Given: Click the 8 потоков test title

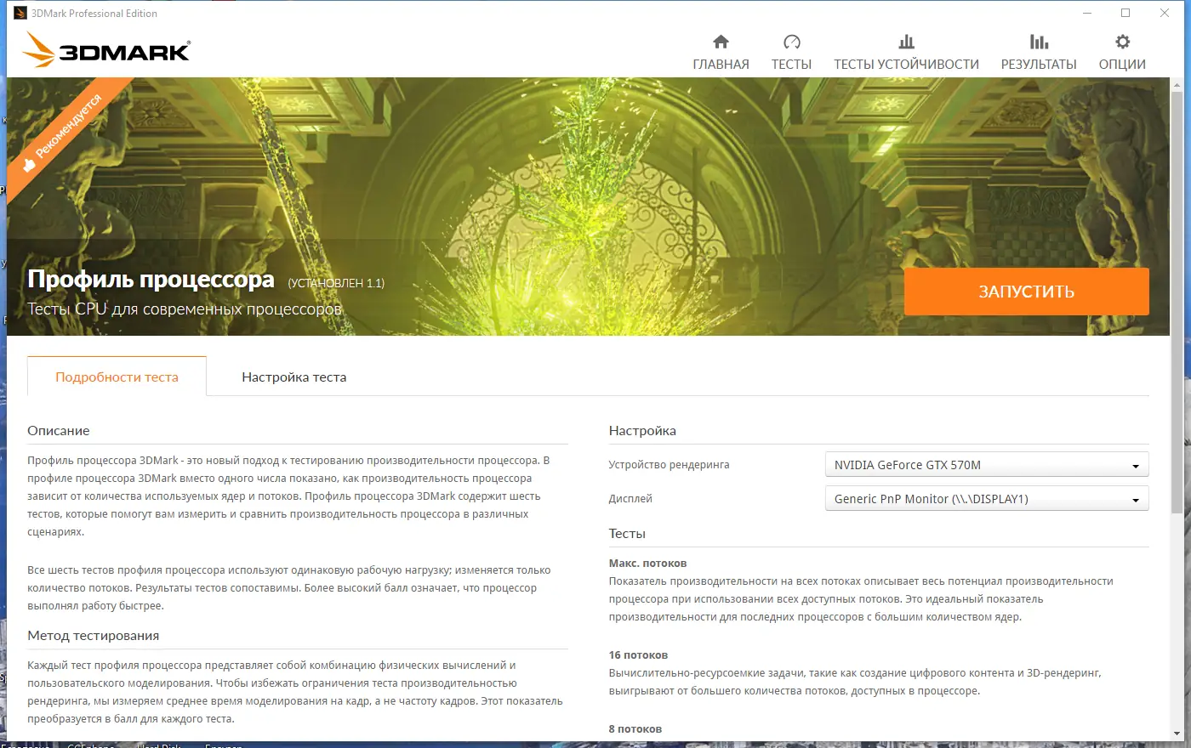Looking at the screenshot, I should 635,729.
